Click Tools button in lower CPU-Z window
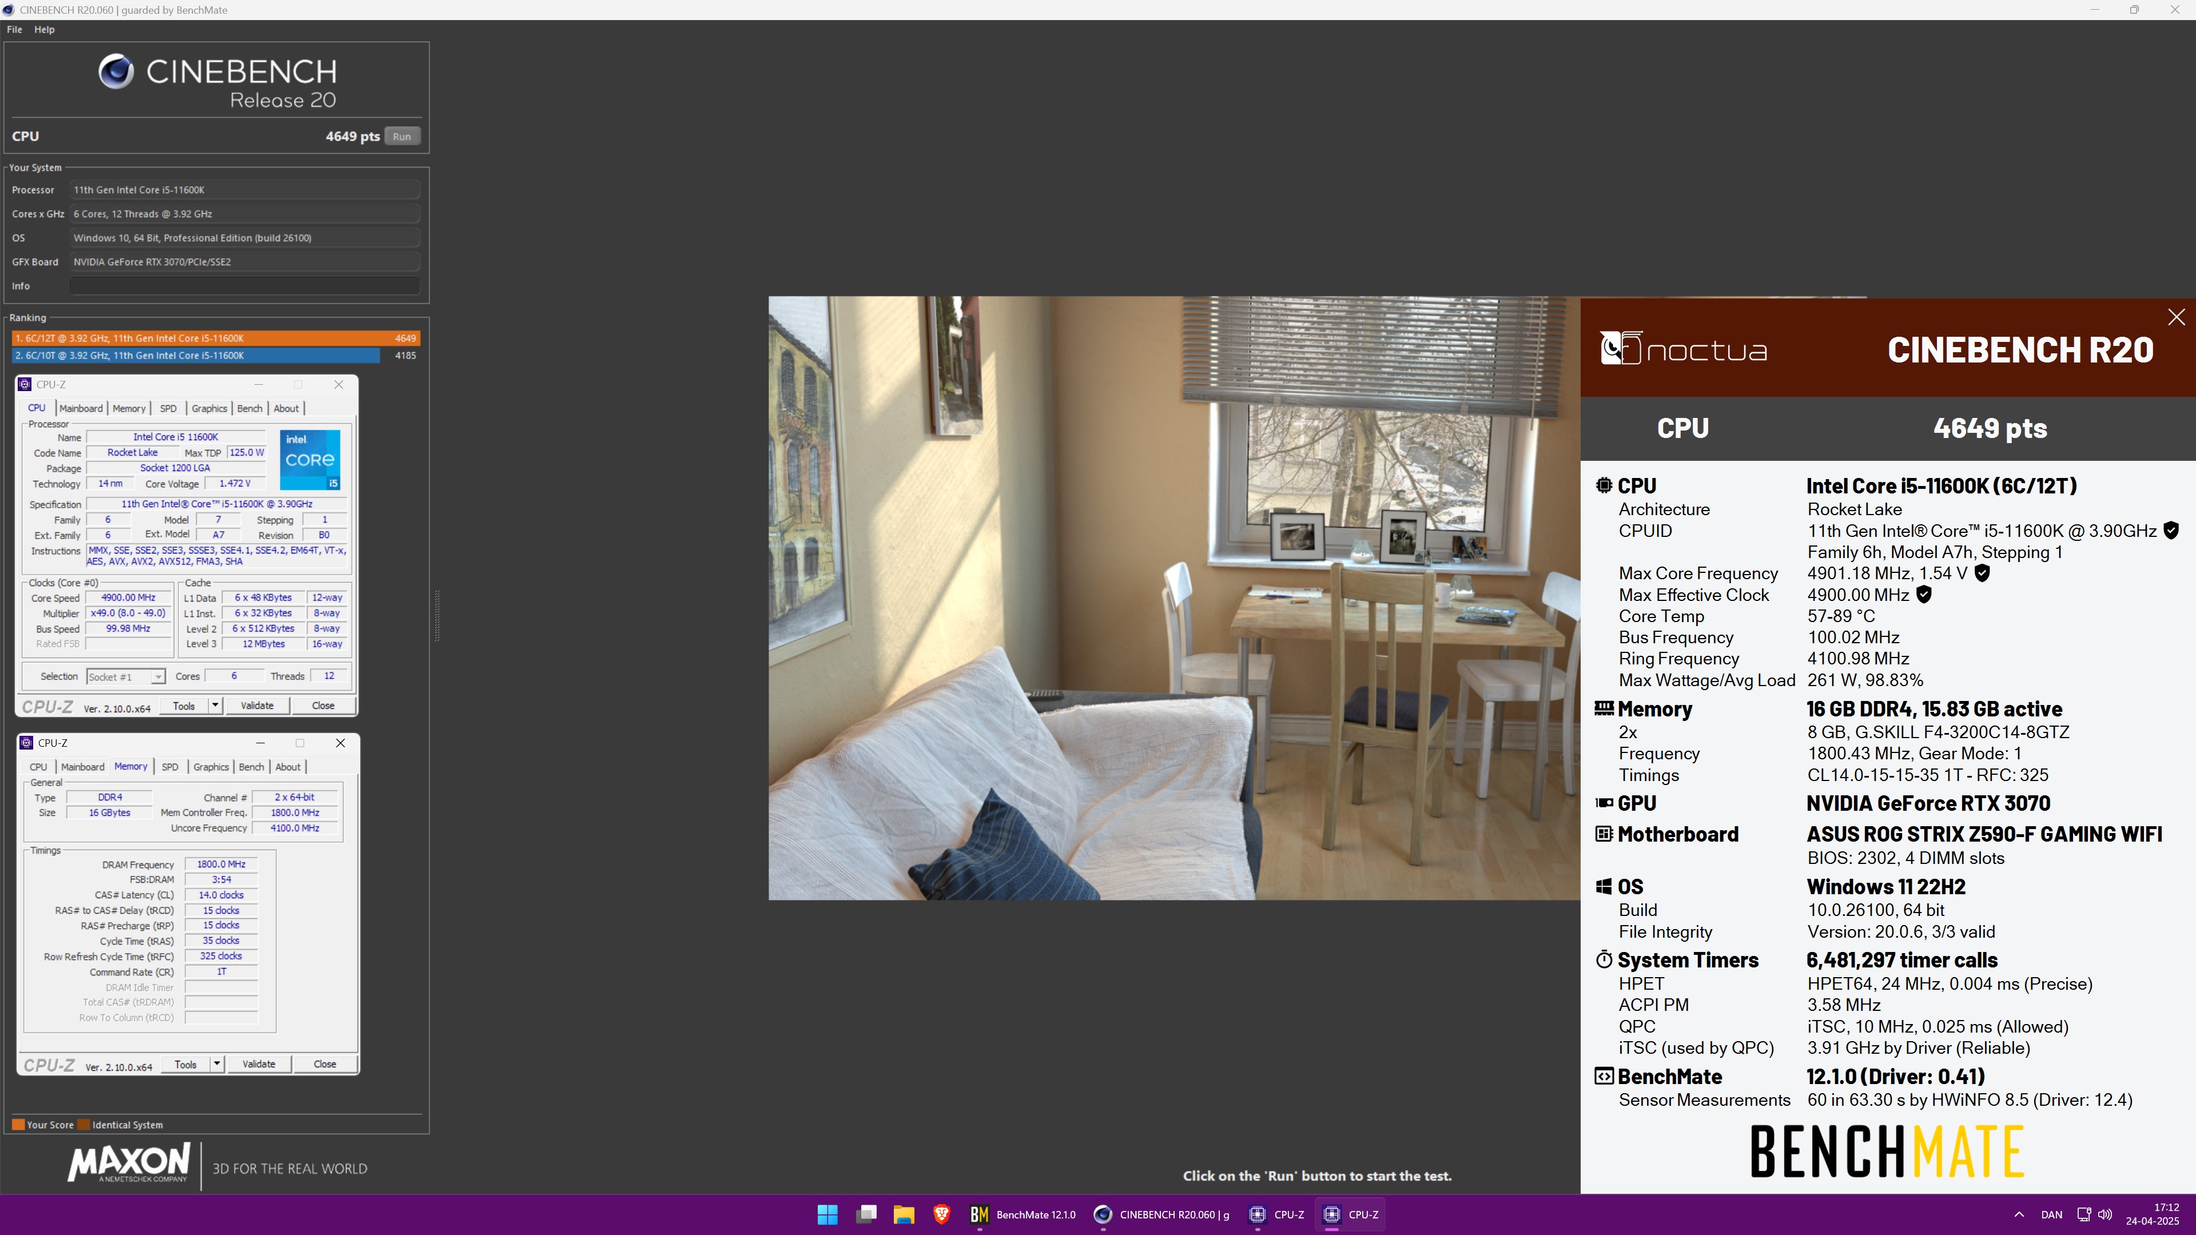 pyautogui.click(x=185, y=1065)
